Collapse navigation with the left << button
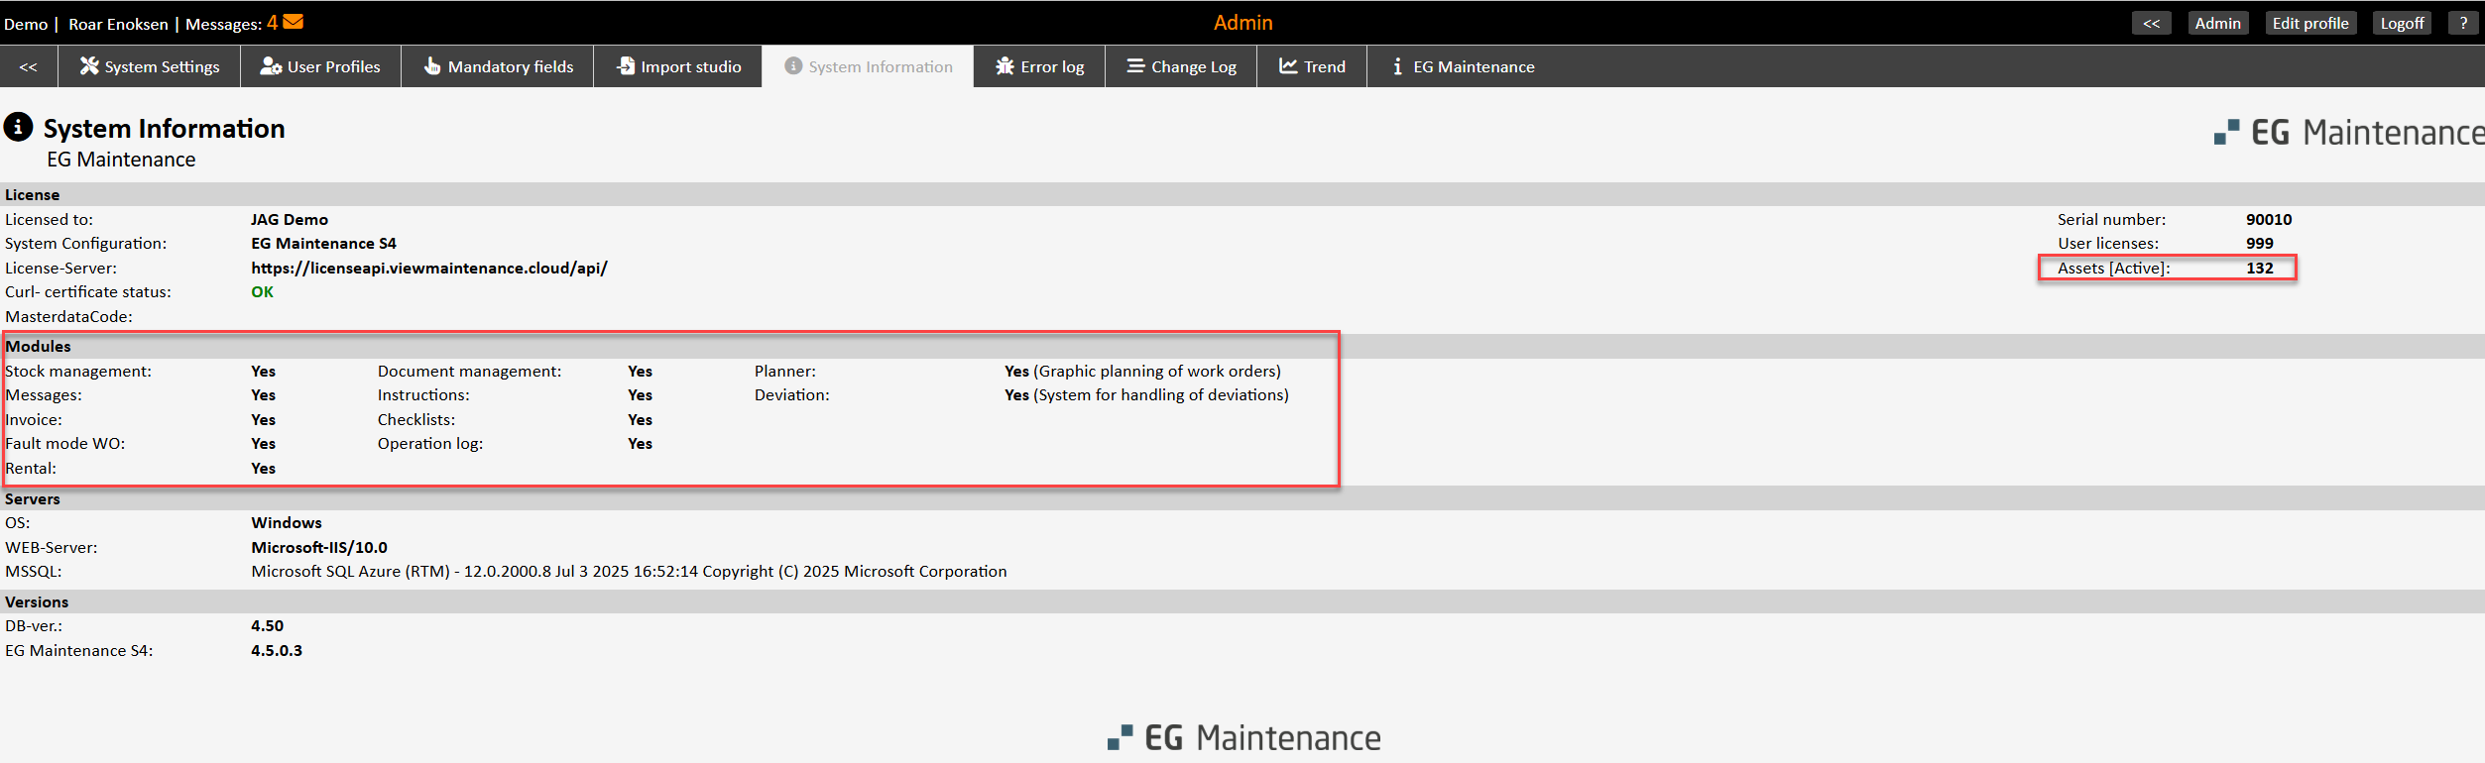 29,66
